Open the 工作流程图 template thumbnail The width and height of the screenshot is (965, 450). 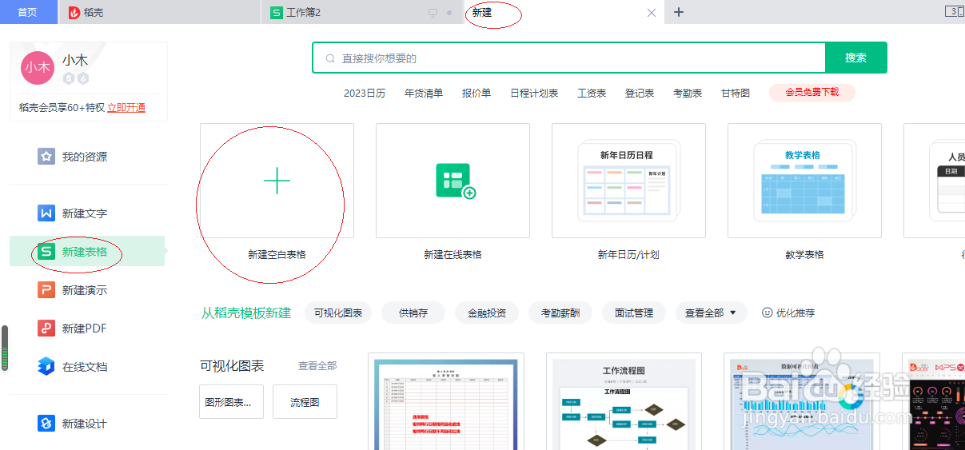tap(624, 401)
